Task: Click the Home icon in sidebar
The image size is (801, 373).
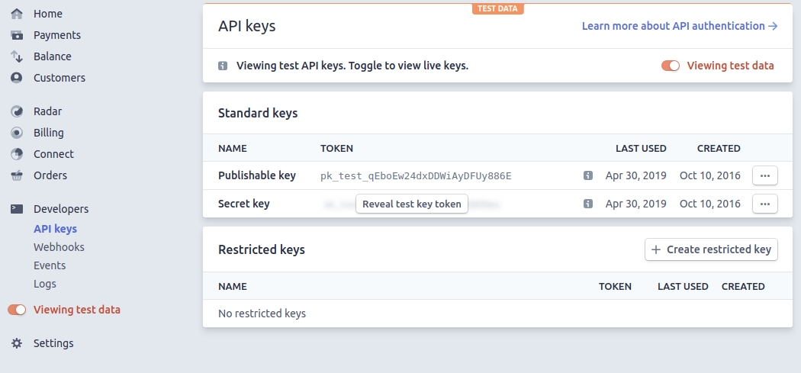Action: (17, 14)
